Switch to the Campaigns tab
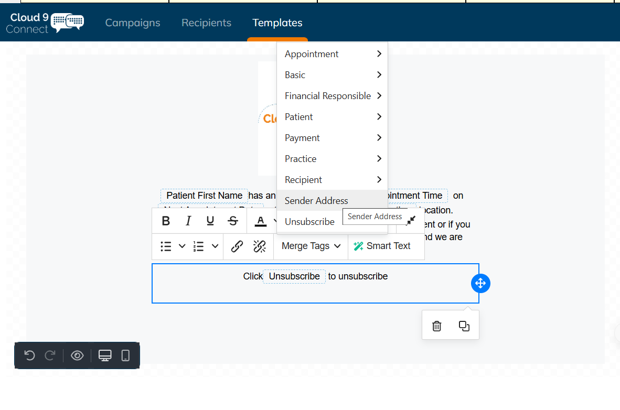 pos(132,23)
